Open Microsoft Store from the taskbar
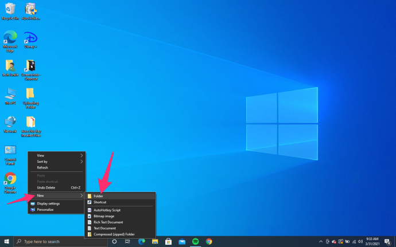This screenshot has width=396, height=247. [x=169, y=241]
